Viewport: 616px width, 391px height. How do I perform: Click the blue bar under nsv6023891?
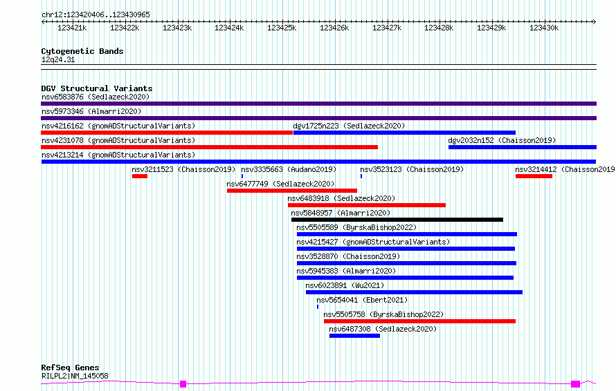[x=414, y=292]
